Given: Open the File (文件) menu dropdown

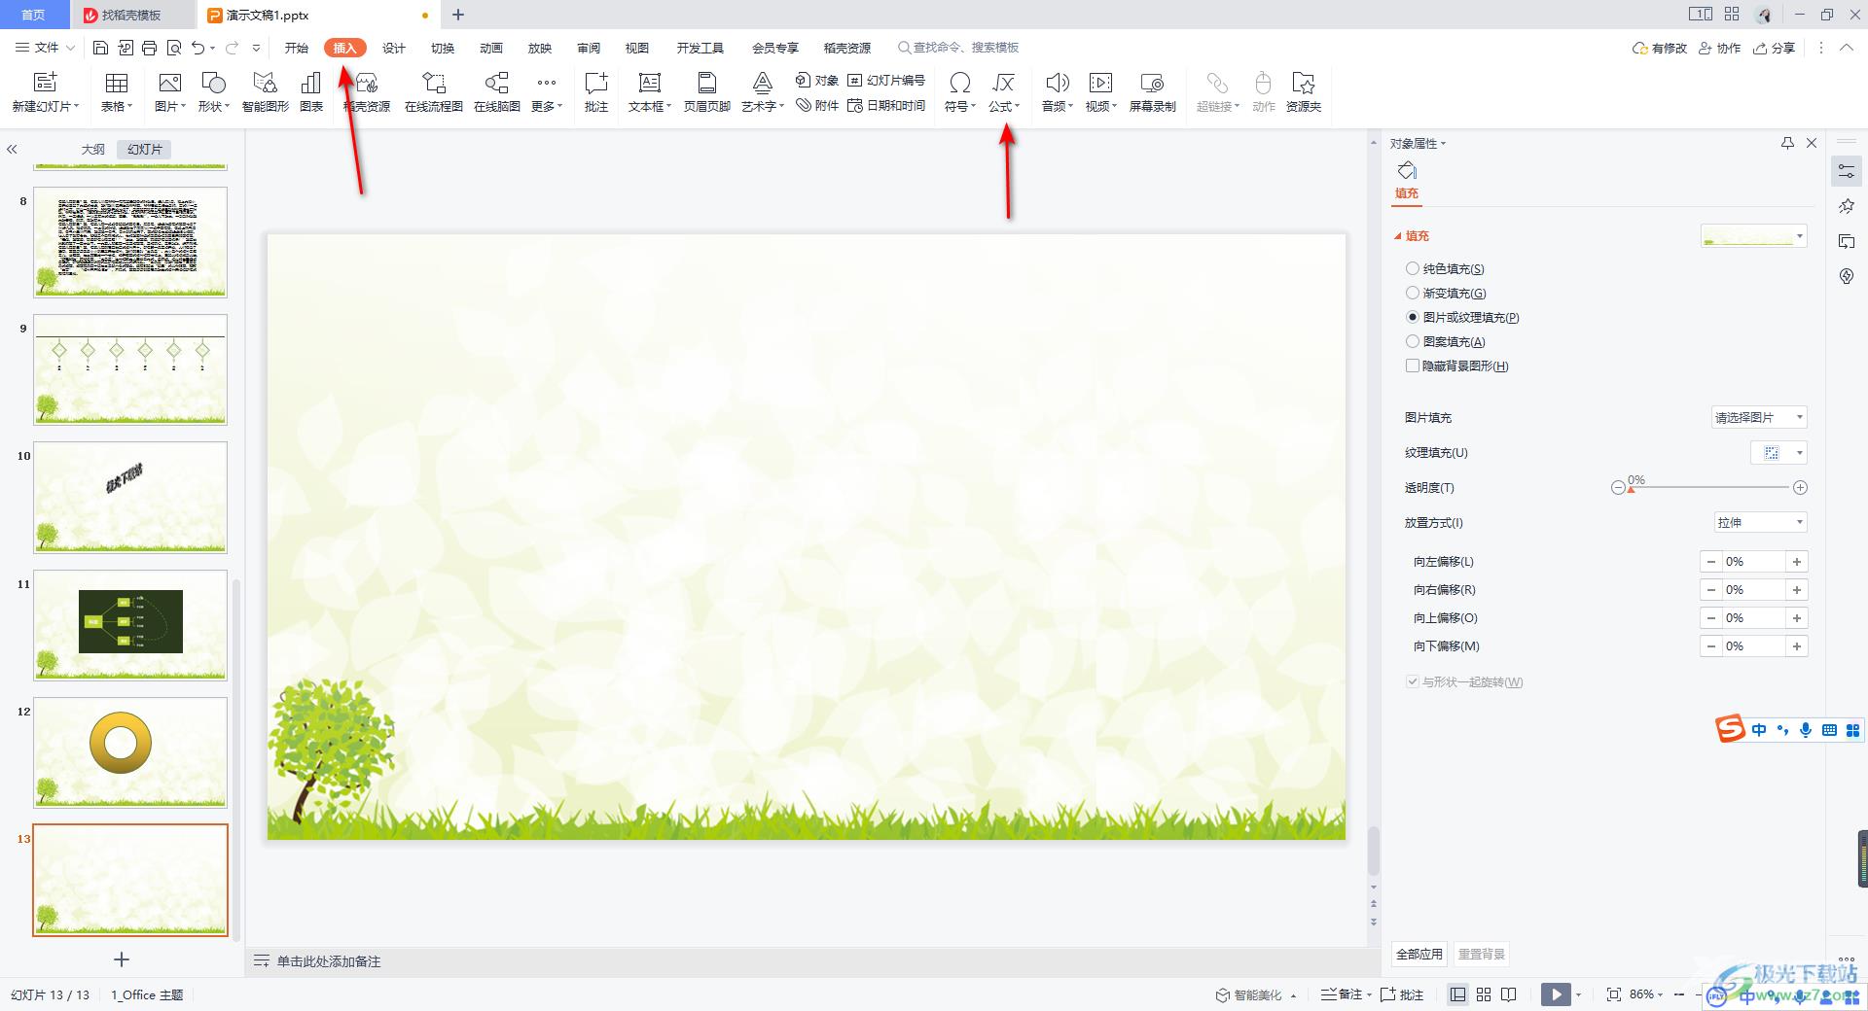Looking at the screenshot, I should pos(46,48).
